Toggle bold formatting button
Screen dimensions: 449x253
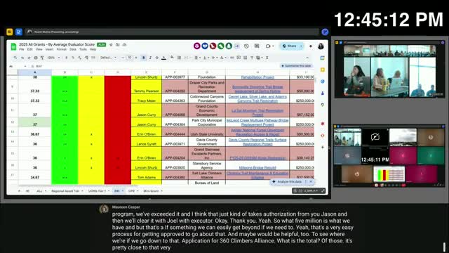143,58
